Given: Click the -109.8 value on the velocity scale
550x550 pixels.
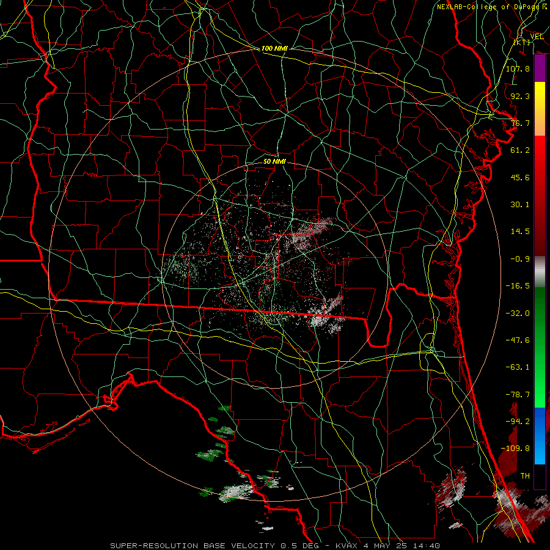Looking at the screenshot, I should pos(515,449).
